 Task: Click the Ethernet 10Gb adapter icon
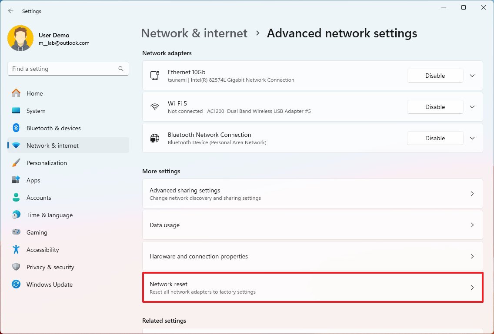pyautogui.click(x=155, y=76)
